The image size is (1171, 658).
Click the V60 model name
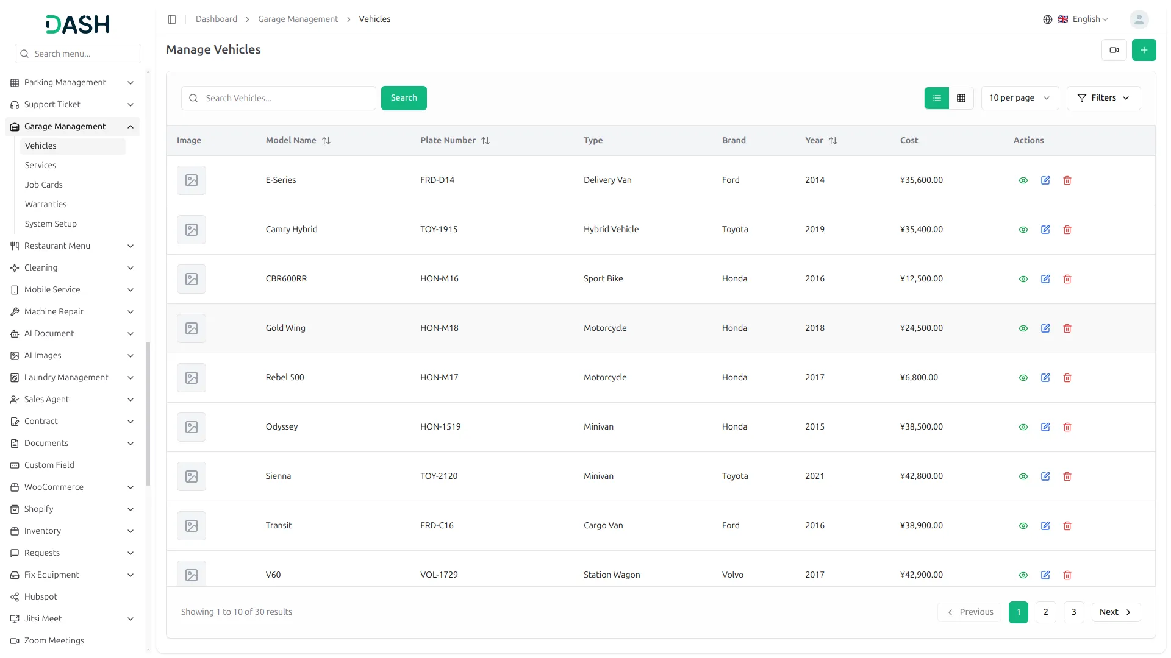273,575
